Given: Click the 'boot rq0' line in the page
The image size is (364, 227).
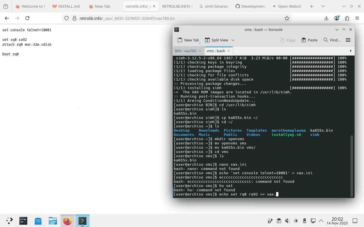Looking at the screenshot, I should point(11,54).
